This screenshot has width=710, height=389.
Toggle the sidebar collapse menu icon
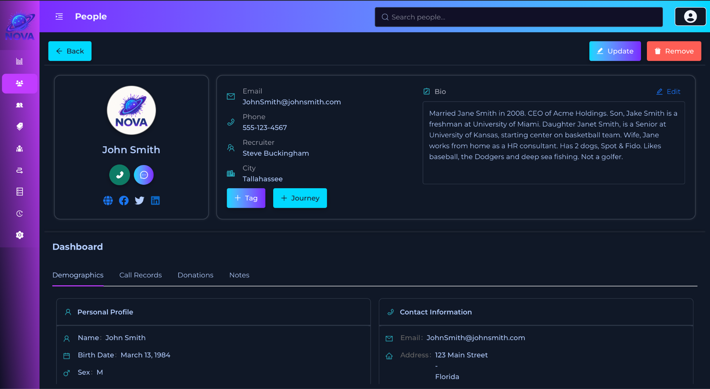(x=59, y=17)
